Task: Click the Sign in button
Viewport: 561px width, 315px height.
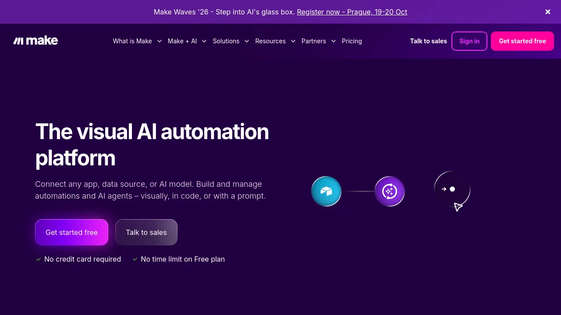Action: coord(469,41)
